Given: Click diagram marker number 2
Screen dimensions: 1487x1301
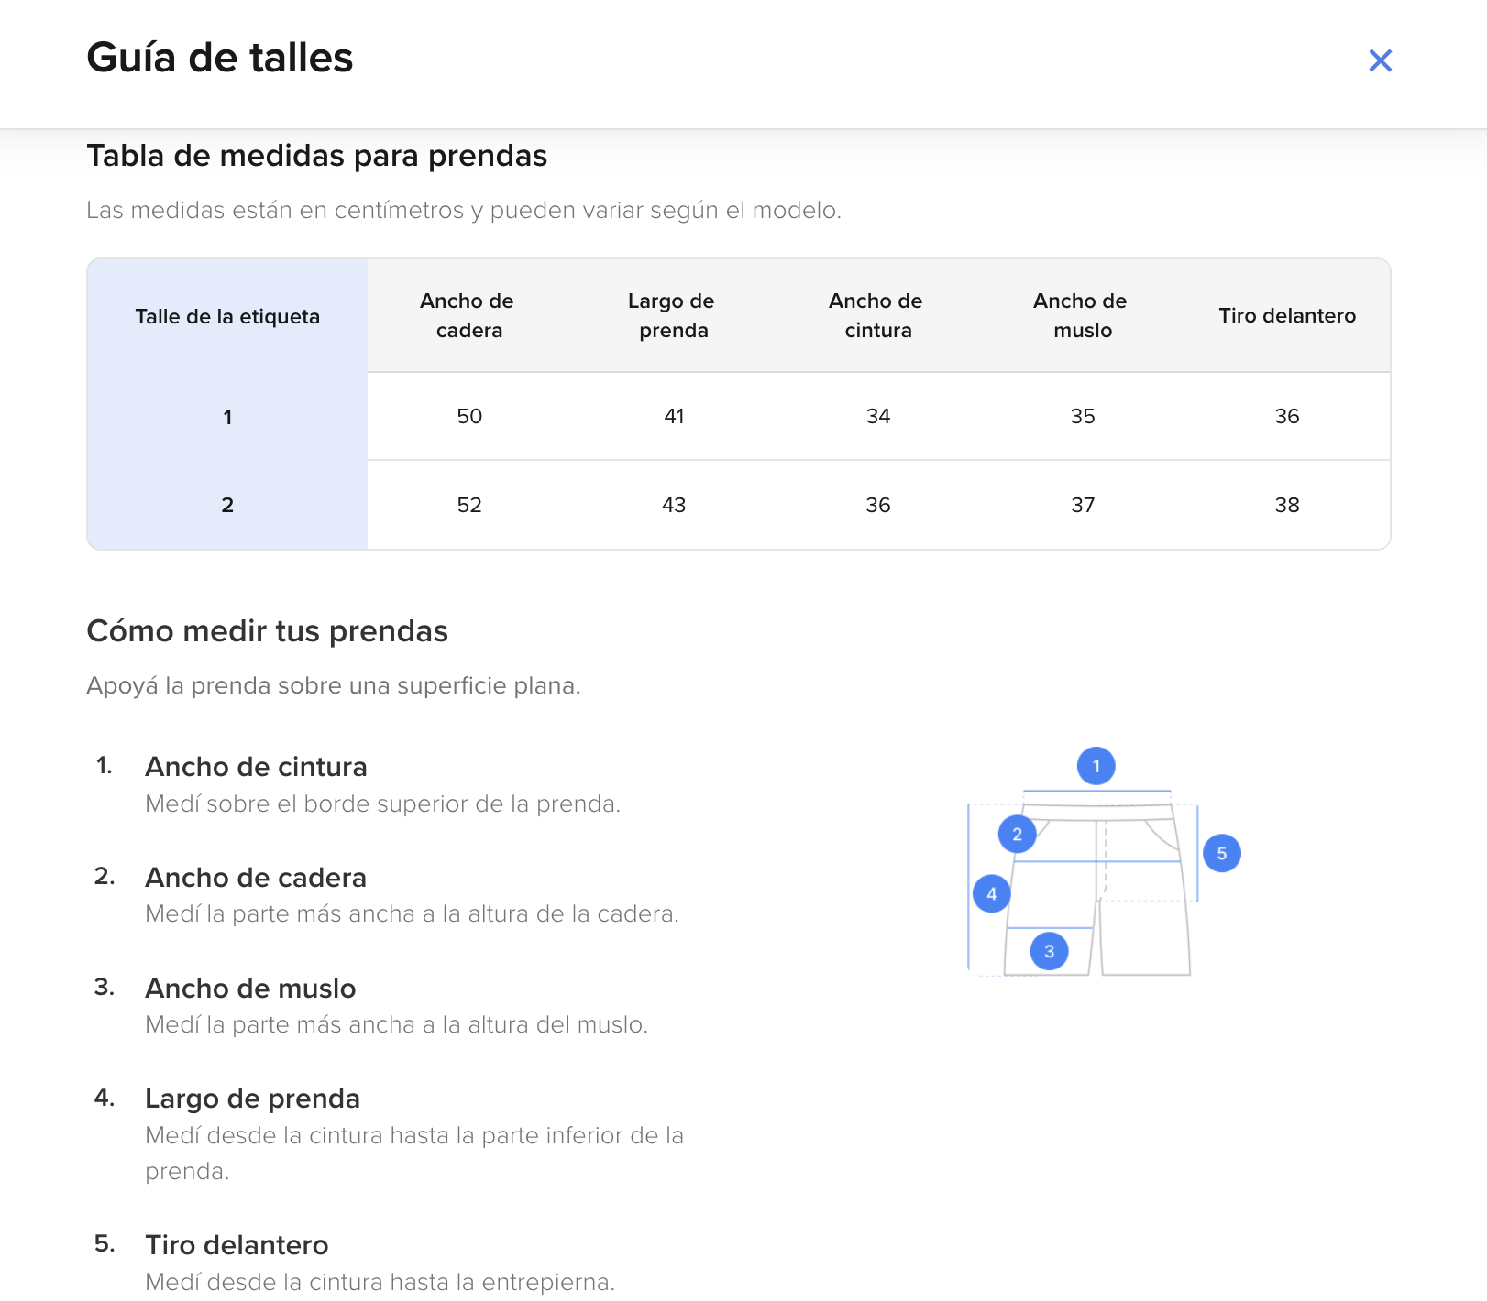Looking at the screenshot, I should point(1017,834).
